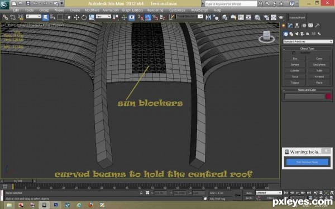Viewport: 335px width, 209px height.
Task: Open the Utilities hammer panel tab
Action: [317, 26]
